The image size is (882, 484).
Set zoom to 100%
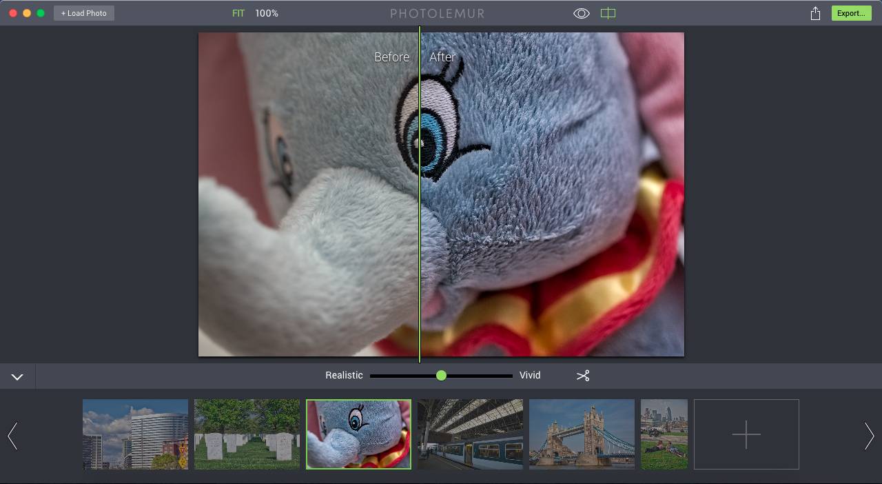tap(267, 13)
